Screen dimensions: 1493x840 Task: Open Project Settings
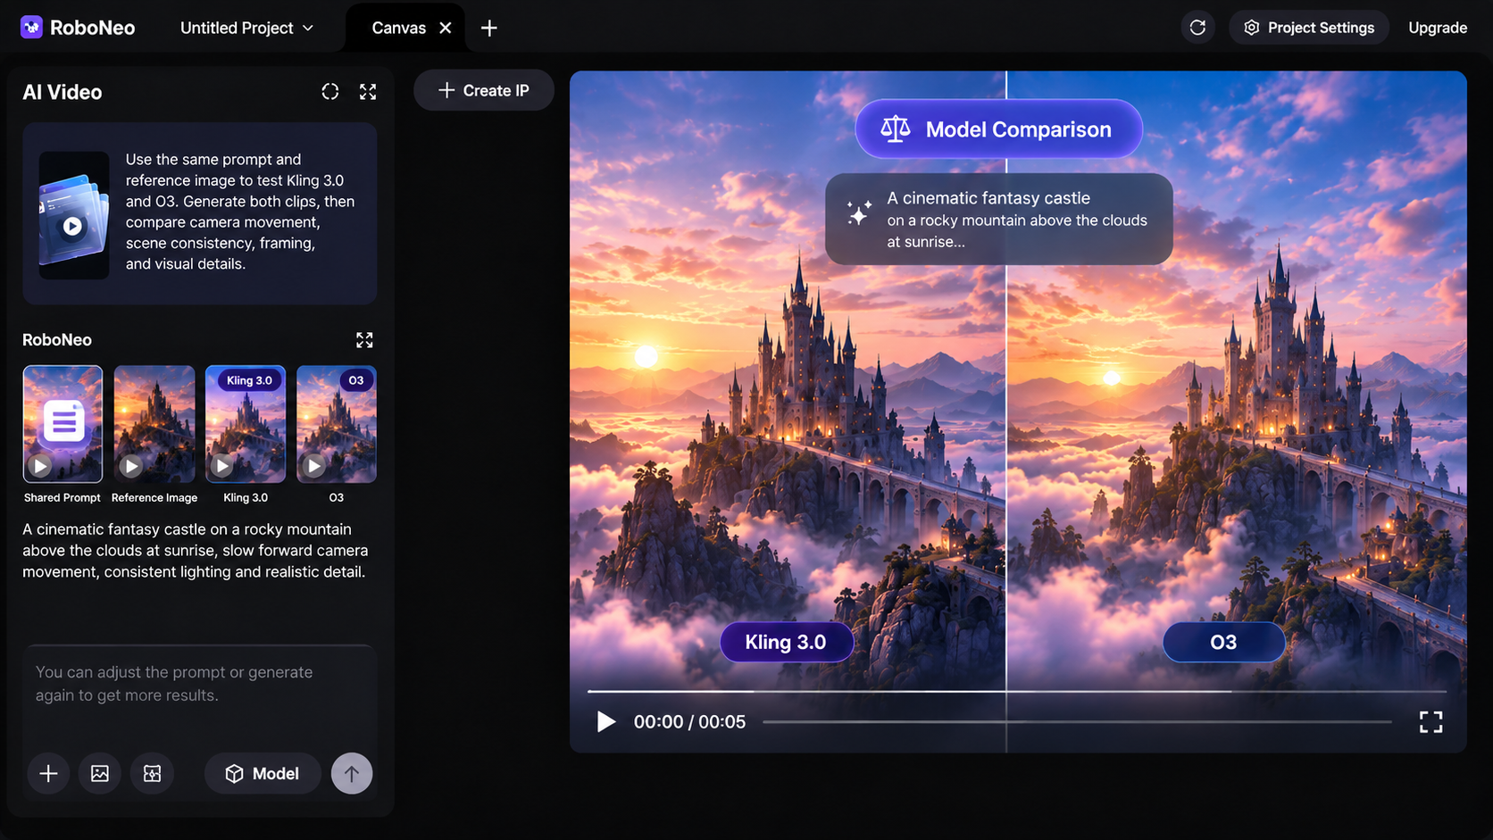point(1309,28)
